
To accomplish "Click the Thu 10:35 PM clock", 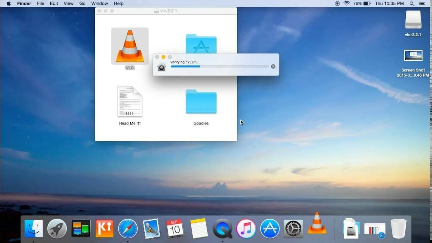I will 389,3.
